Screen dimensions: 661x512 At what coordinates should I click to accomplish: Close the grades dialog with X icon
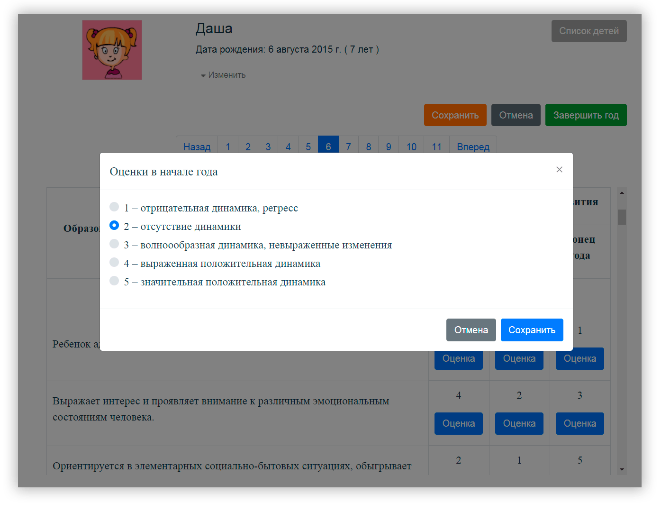(x=559, y=170)
